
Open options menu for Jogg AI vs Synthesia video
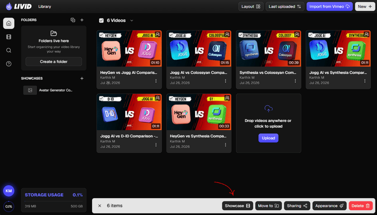365,81
